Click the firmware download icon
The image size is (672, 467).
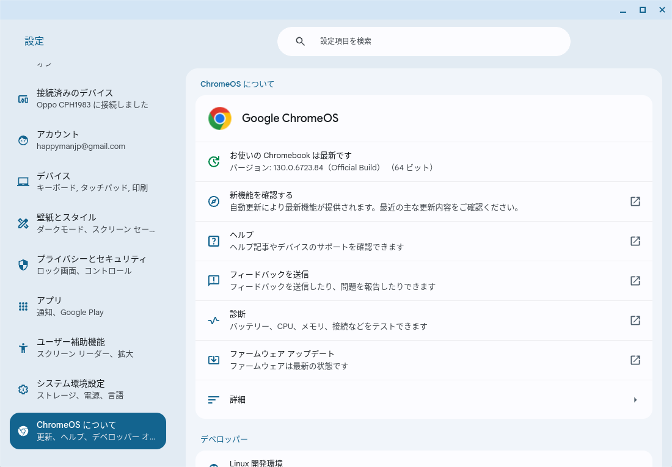tap(213, 360)
